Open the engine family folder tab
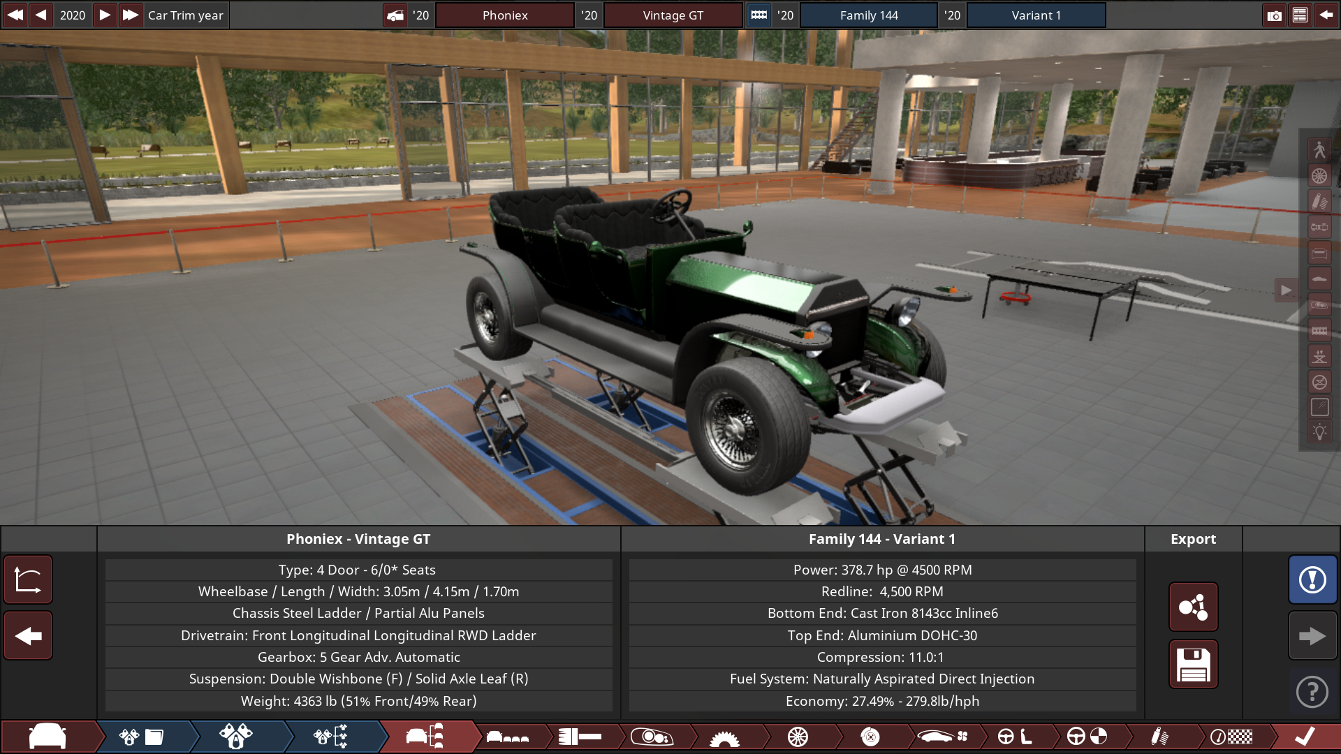The width and height of the screenshot is (1341, 754). click(141, 737)
